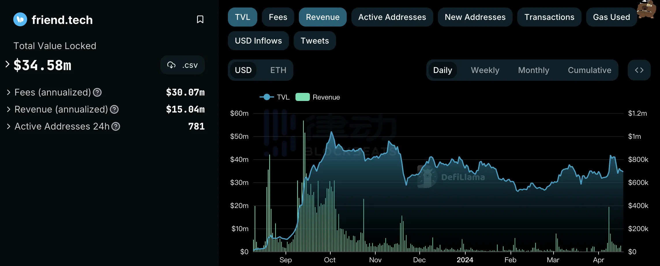Click the avatar icon in the top-right corner
Viewport: 660px width, 266px height.
[x=646, y=9]
